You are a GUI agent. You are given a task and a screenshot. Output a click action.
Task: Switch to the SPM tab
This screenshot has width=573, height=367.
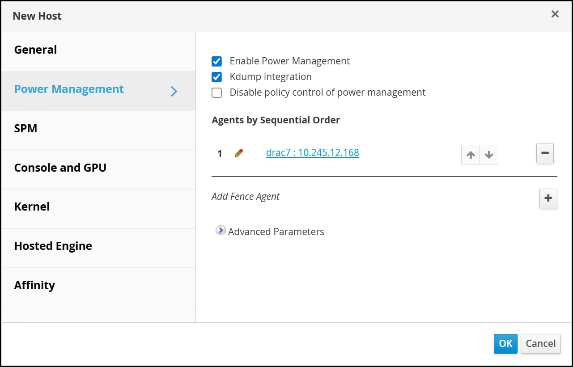tap(98, 130)
